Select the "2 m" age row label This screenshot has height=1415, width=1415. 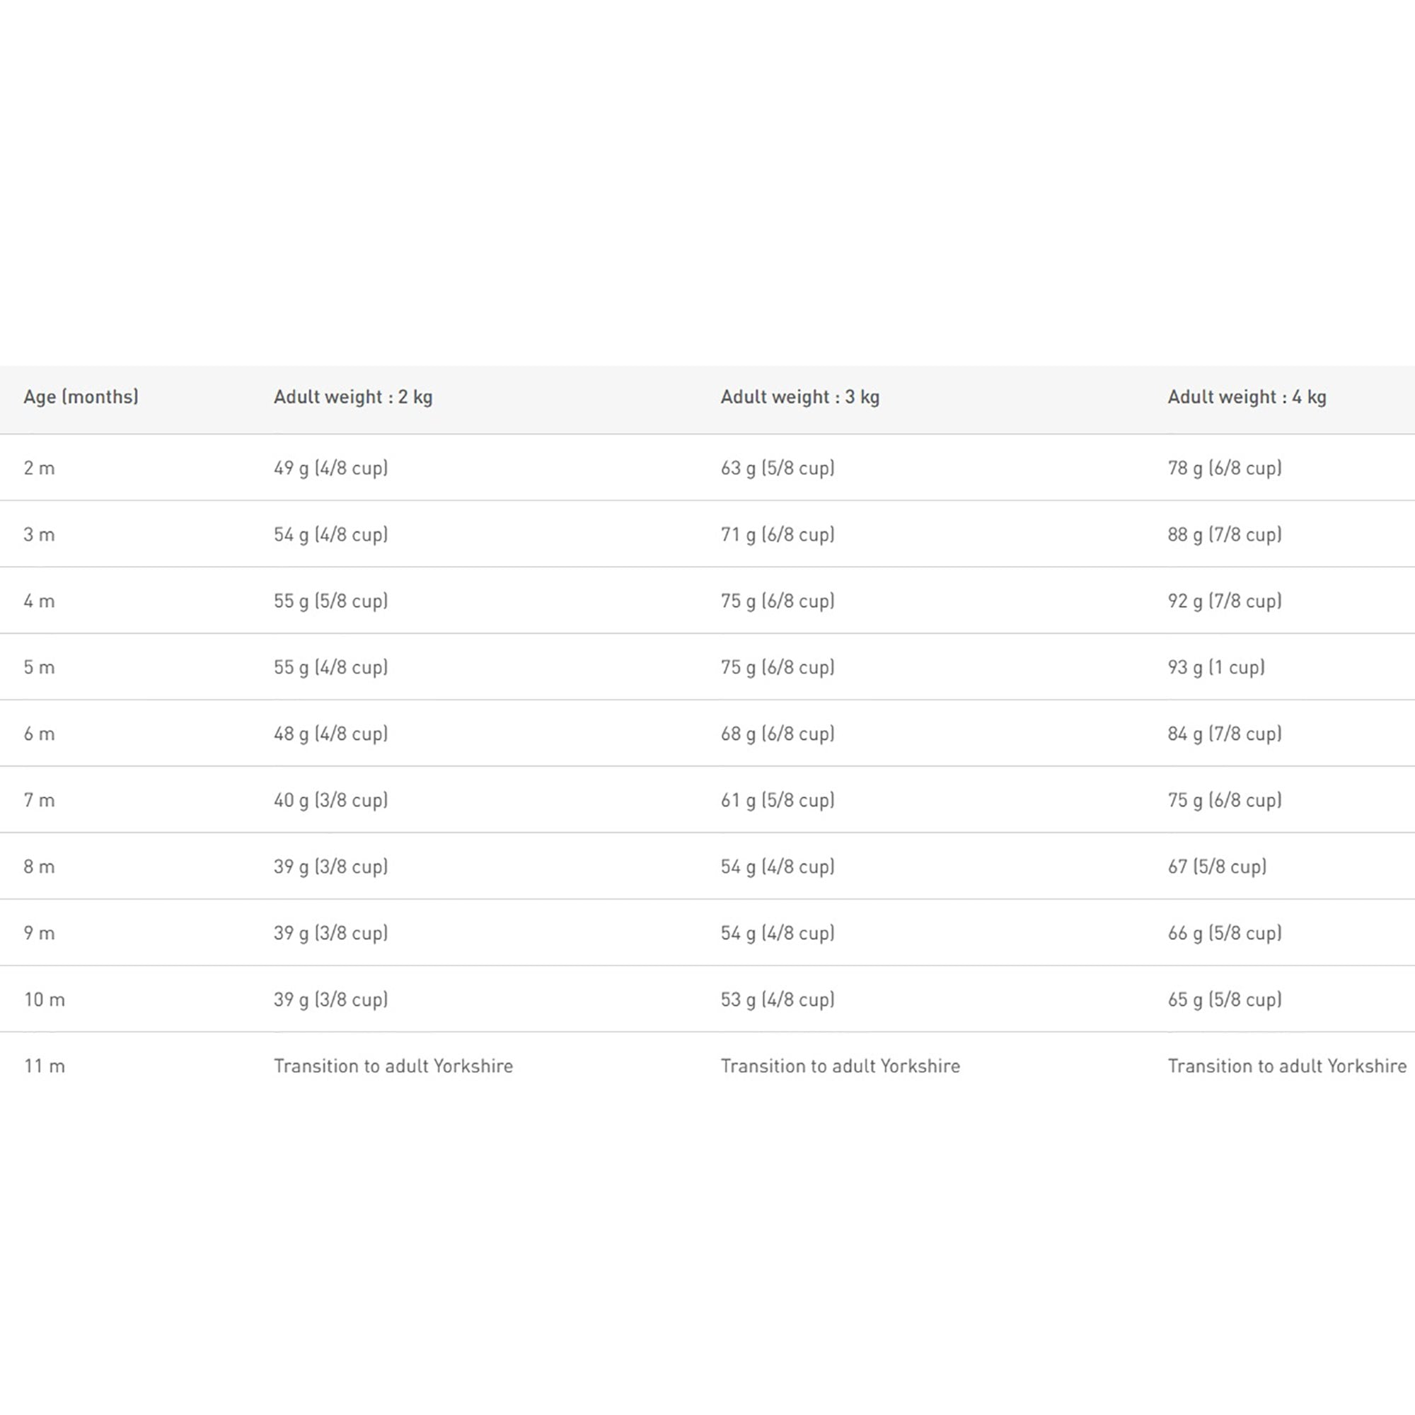coord(39,468)
